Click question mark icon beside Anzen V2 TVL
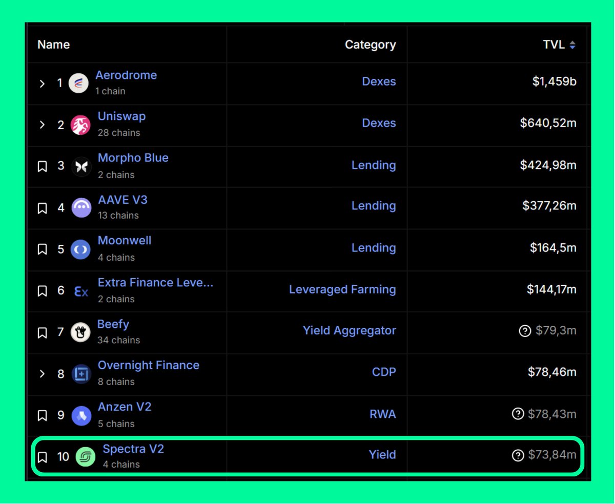Image resolution: width=615 pixels, height=504 pixels. [518, 413]
